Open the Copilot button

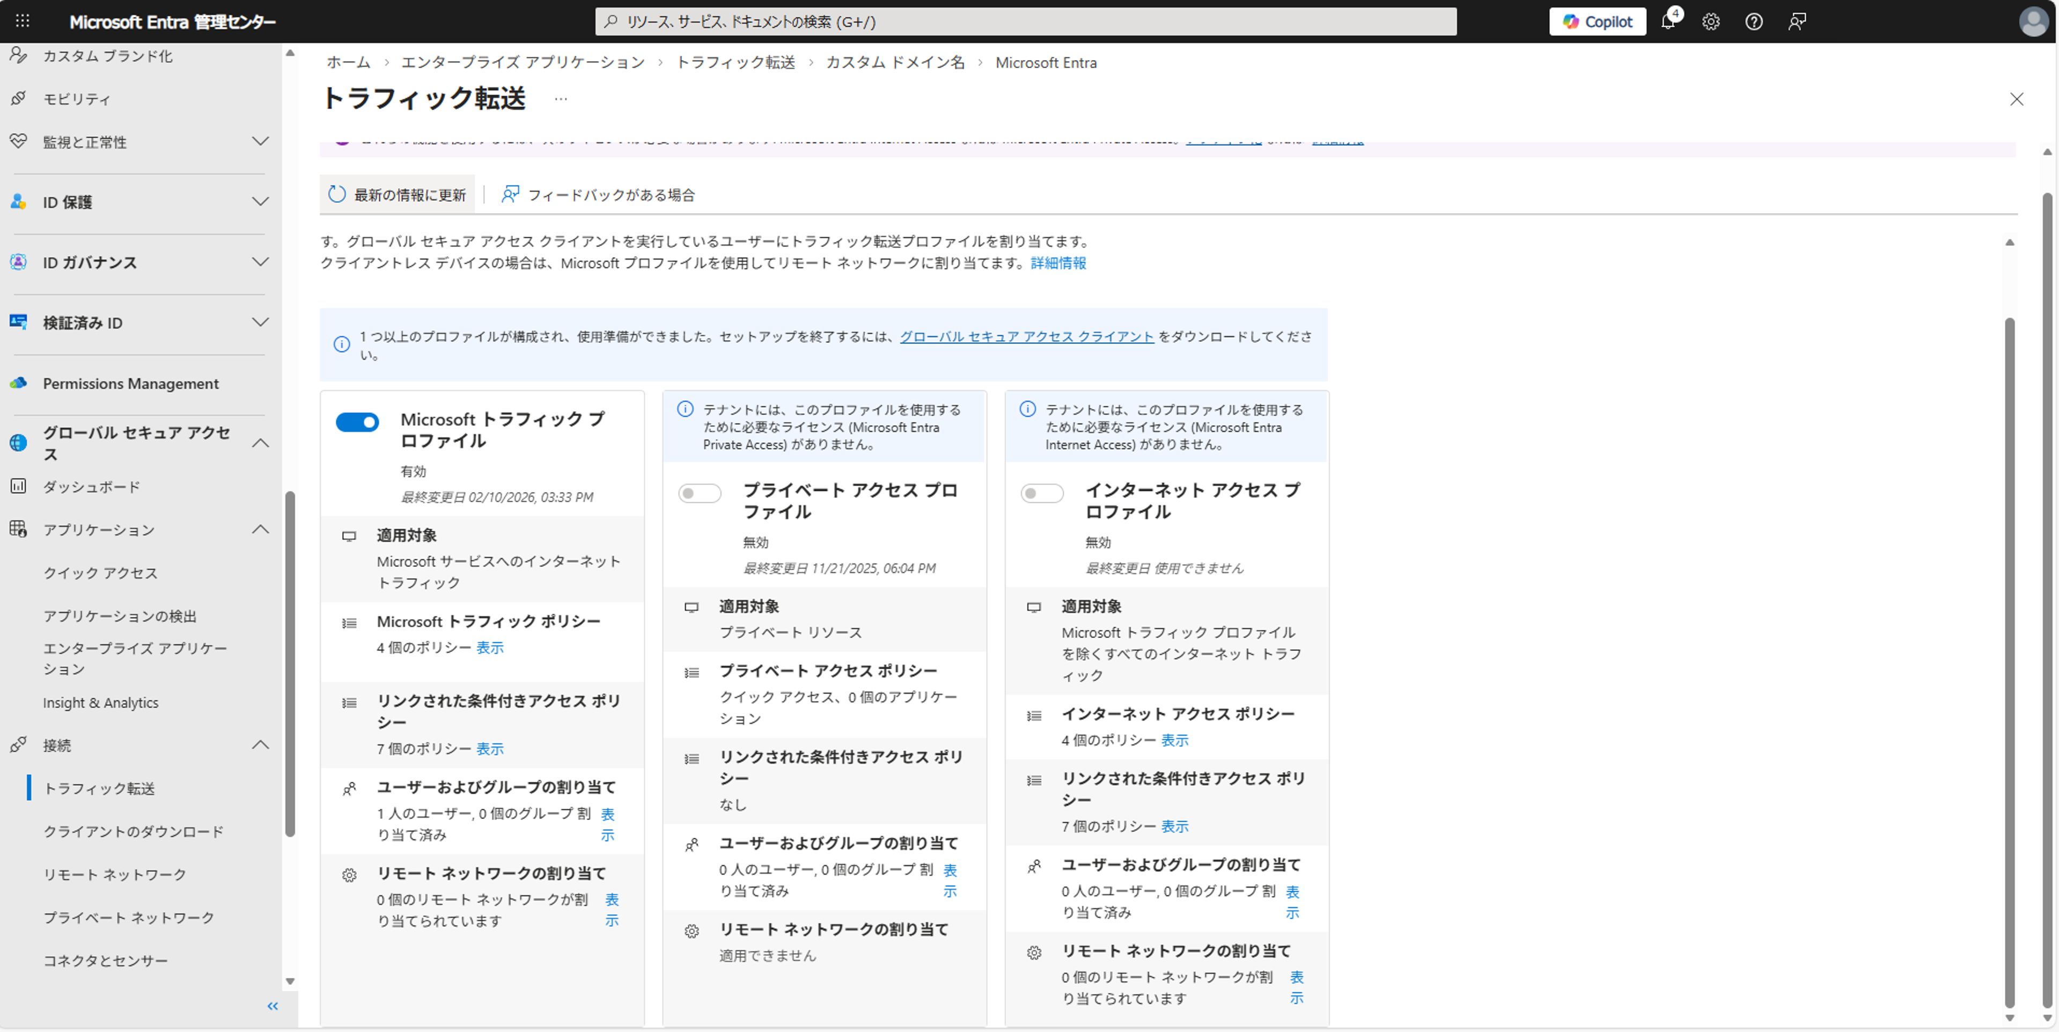pos(1597,21)
